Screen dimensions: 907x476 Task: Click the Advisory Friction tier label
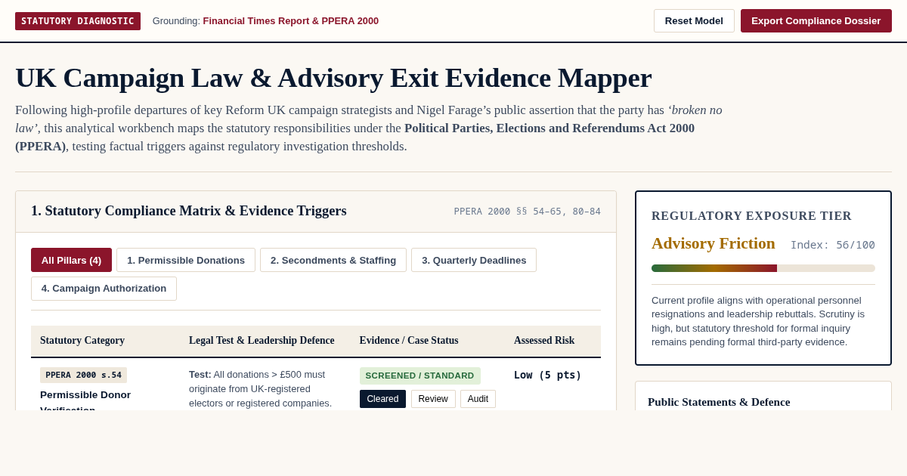coord(714,243)
